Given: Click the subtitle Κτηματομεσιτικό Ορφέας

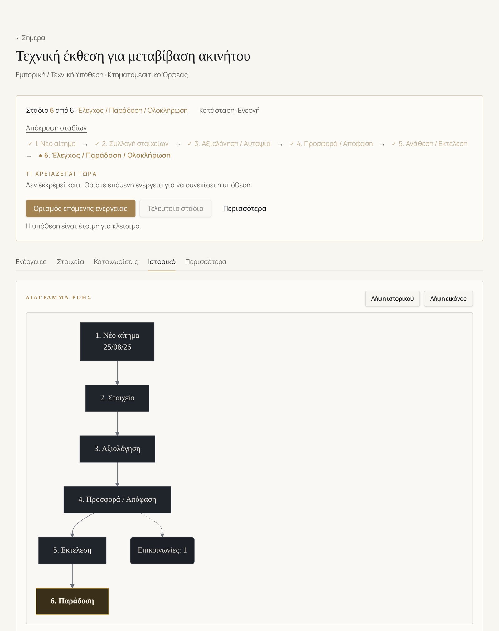Looking at the screenshot, I should 148,75.
